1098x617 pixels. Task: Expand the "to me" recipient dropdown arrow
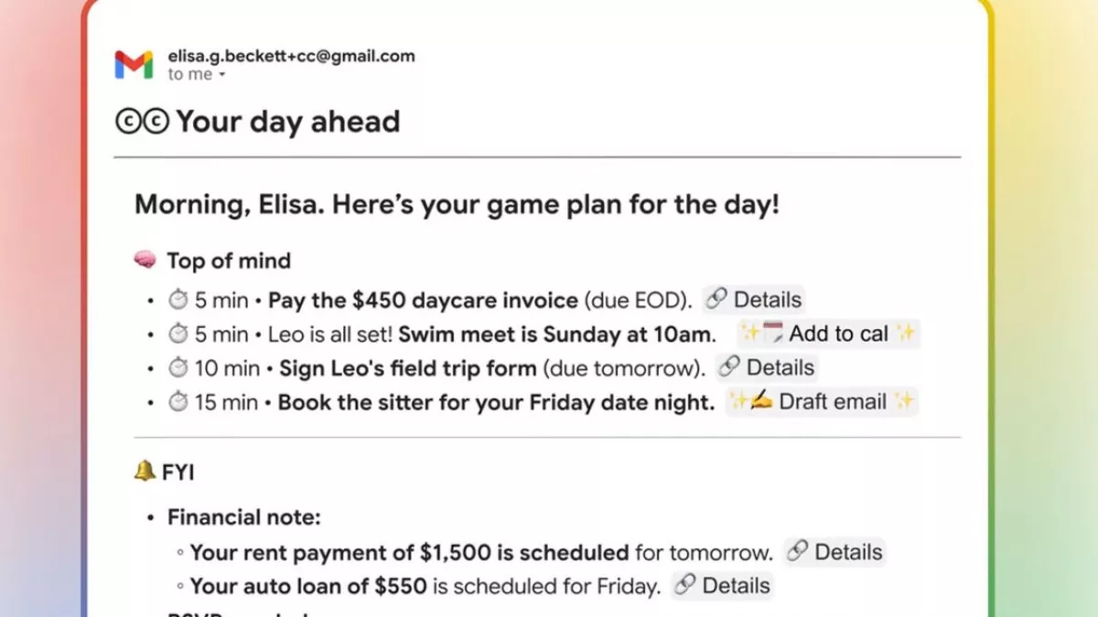click(221, 76)
